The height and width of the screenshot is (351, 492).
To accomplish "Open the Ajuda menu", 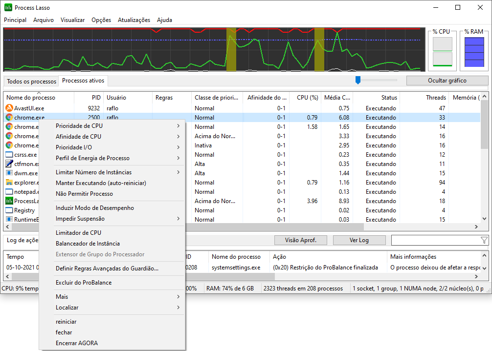I will click(x=164, y=20).
